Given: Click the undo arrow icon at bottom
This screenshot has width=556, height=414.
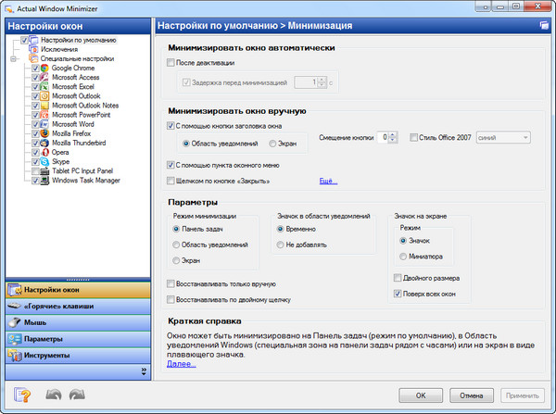Looking at the screenshot, I should 54,395.
